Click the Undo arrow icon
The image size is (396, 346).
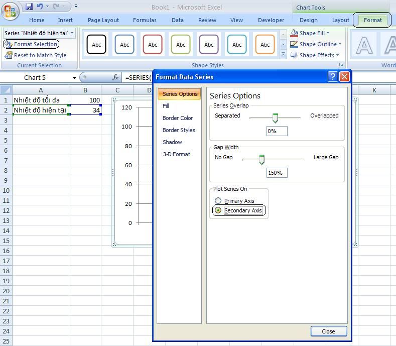point(40,7)
